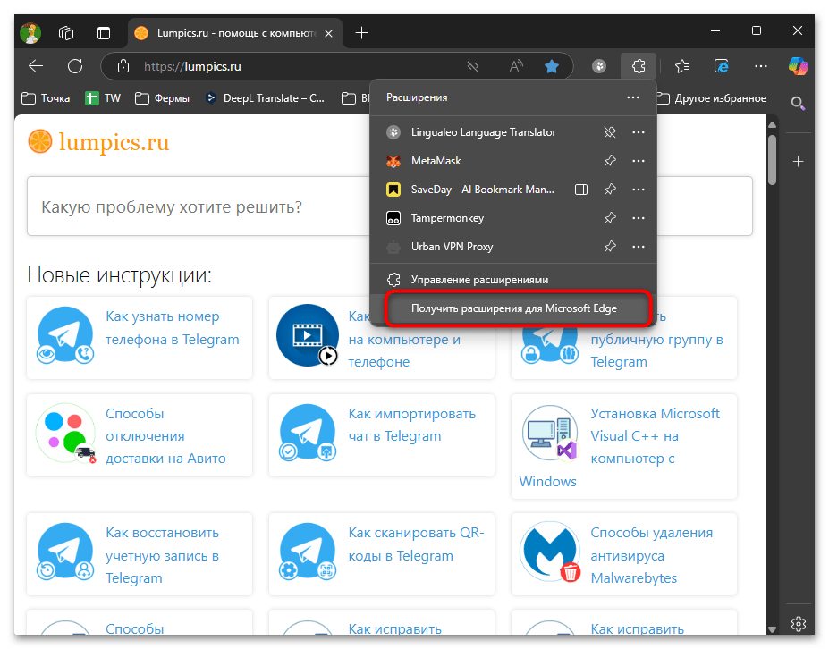Pin MetaMask to the toolbar

[x=610, y=161]
